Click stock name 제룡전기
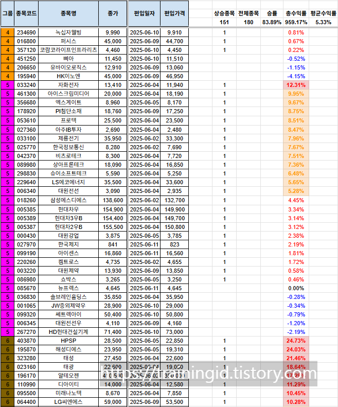Viewport: 338px width, 407px height. [x=68, y=138]
